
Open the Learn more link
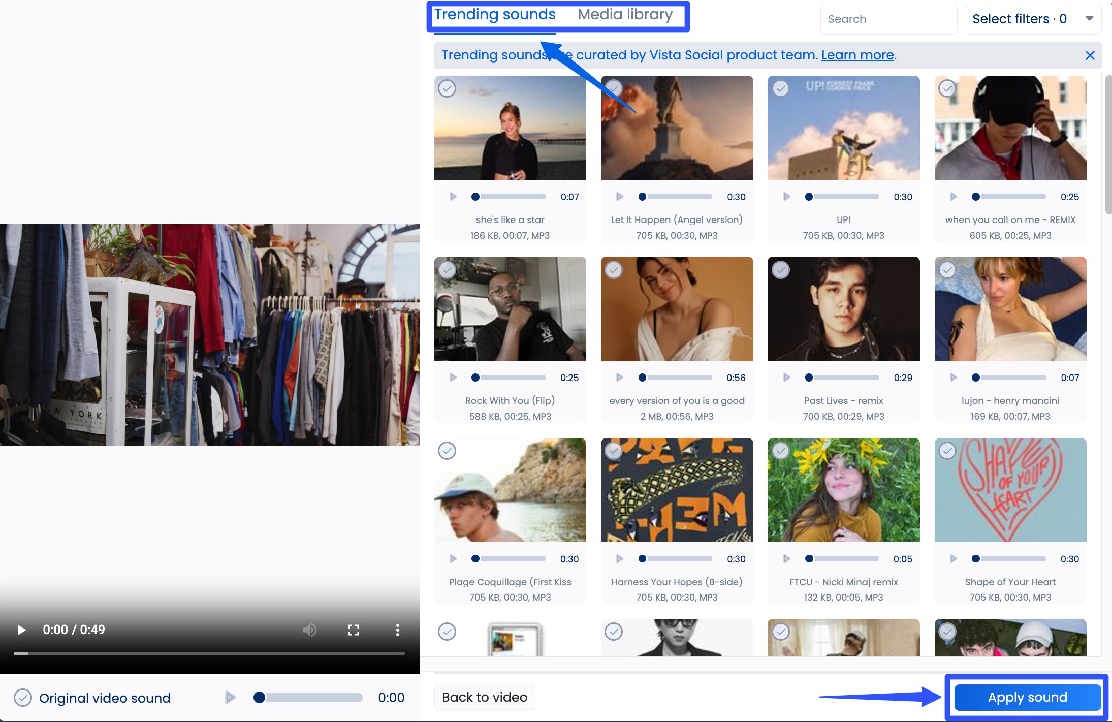click(857, 55)
